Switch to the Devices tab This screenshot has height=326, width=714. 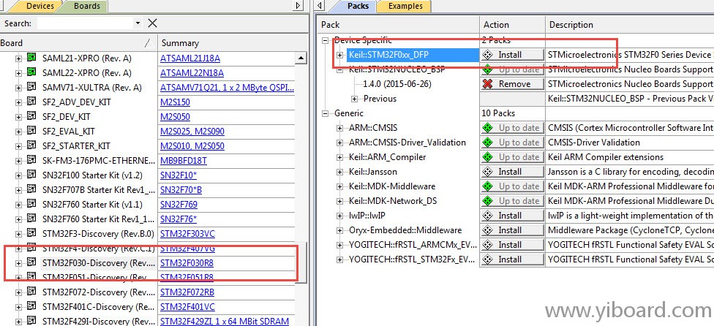[x=40, y=7]
